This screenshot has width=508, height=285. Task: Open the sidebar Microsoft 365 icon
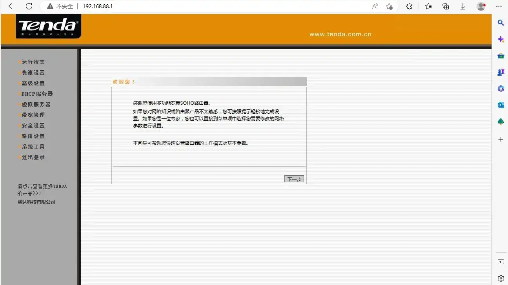(x=501, y=89)
